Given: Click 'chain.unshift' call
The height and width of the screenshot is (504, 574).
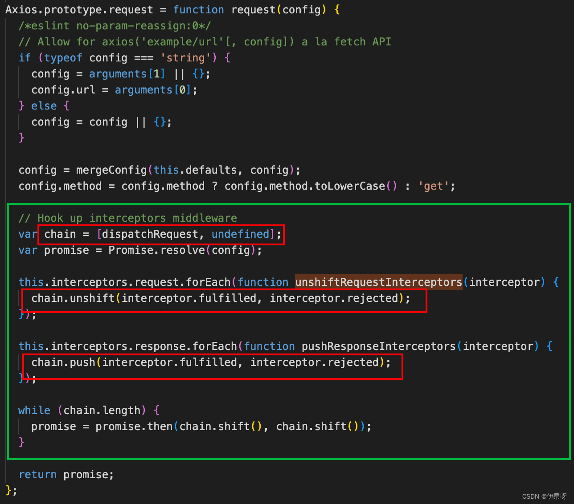Looking at the screenshot, I should tap(73, 298).
